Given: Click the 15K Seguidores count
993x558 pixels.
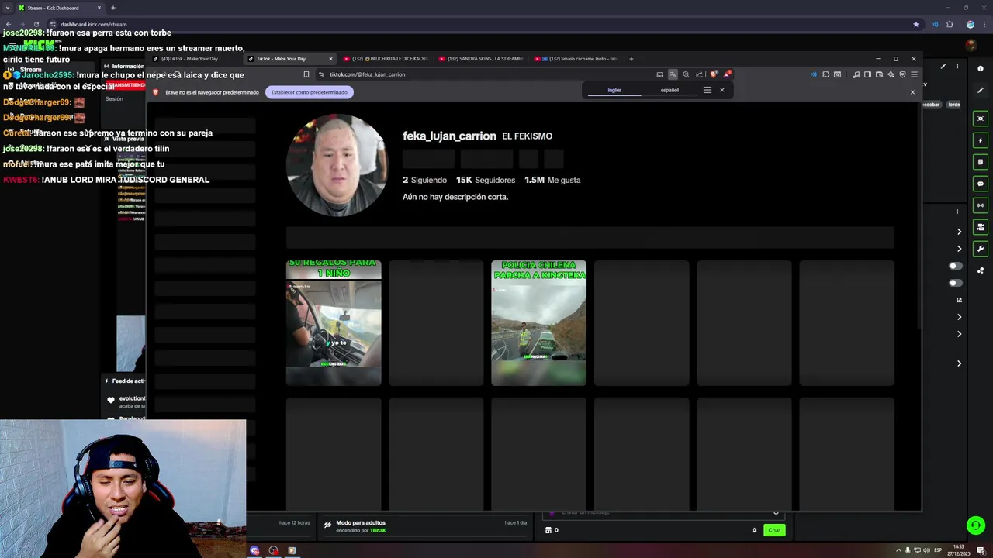Looking at the screenshot, I should point(486,180).
